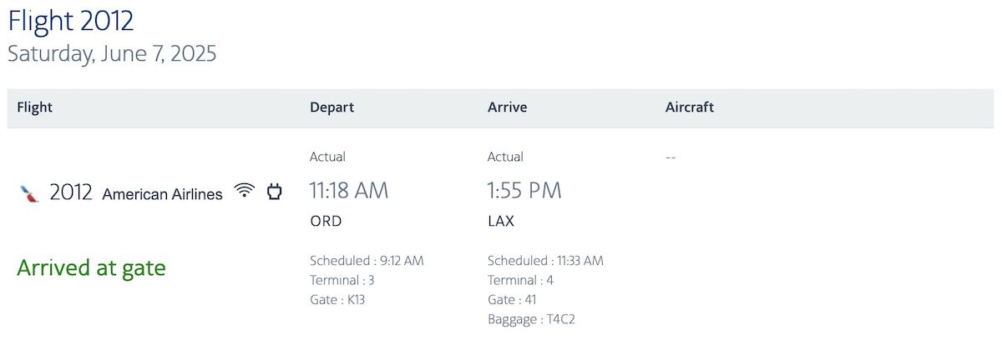The width and height of the screenshot is (1002, 355).
Task: Click the 1:55 PM actual arrival time
Action: 524,191
